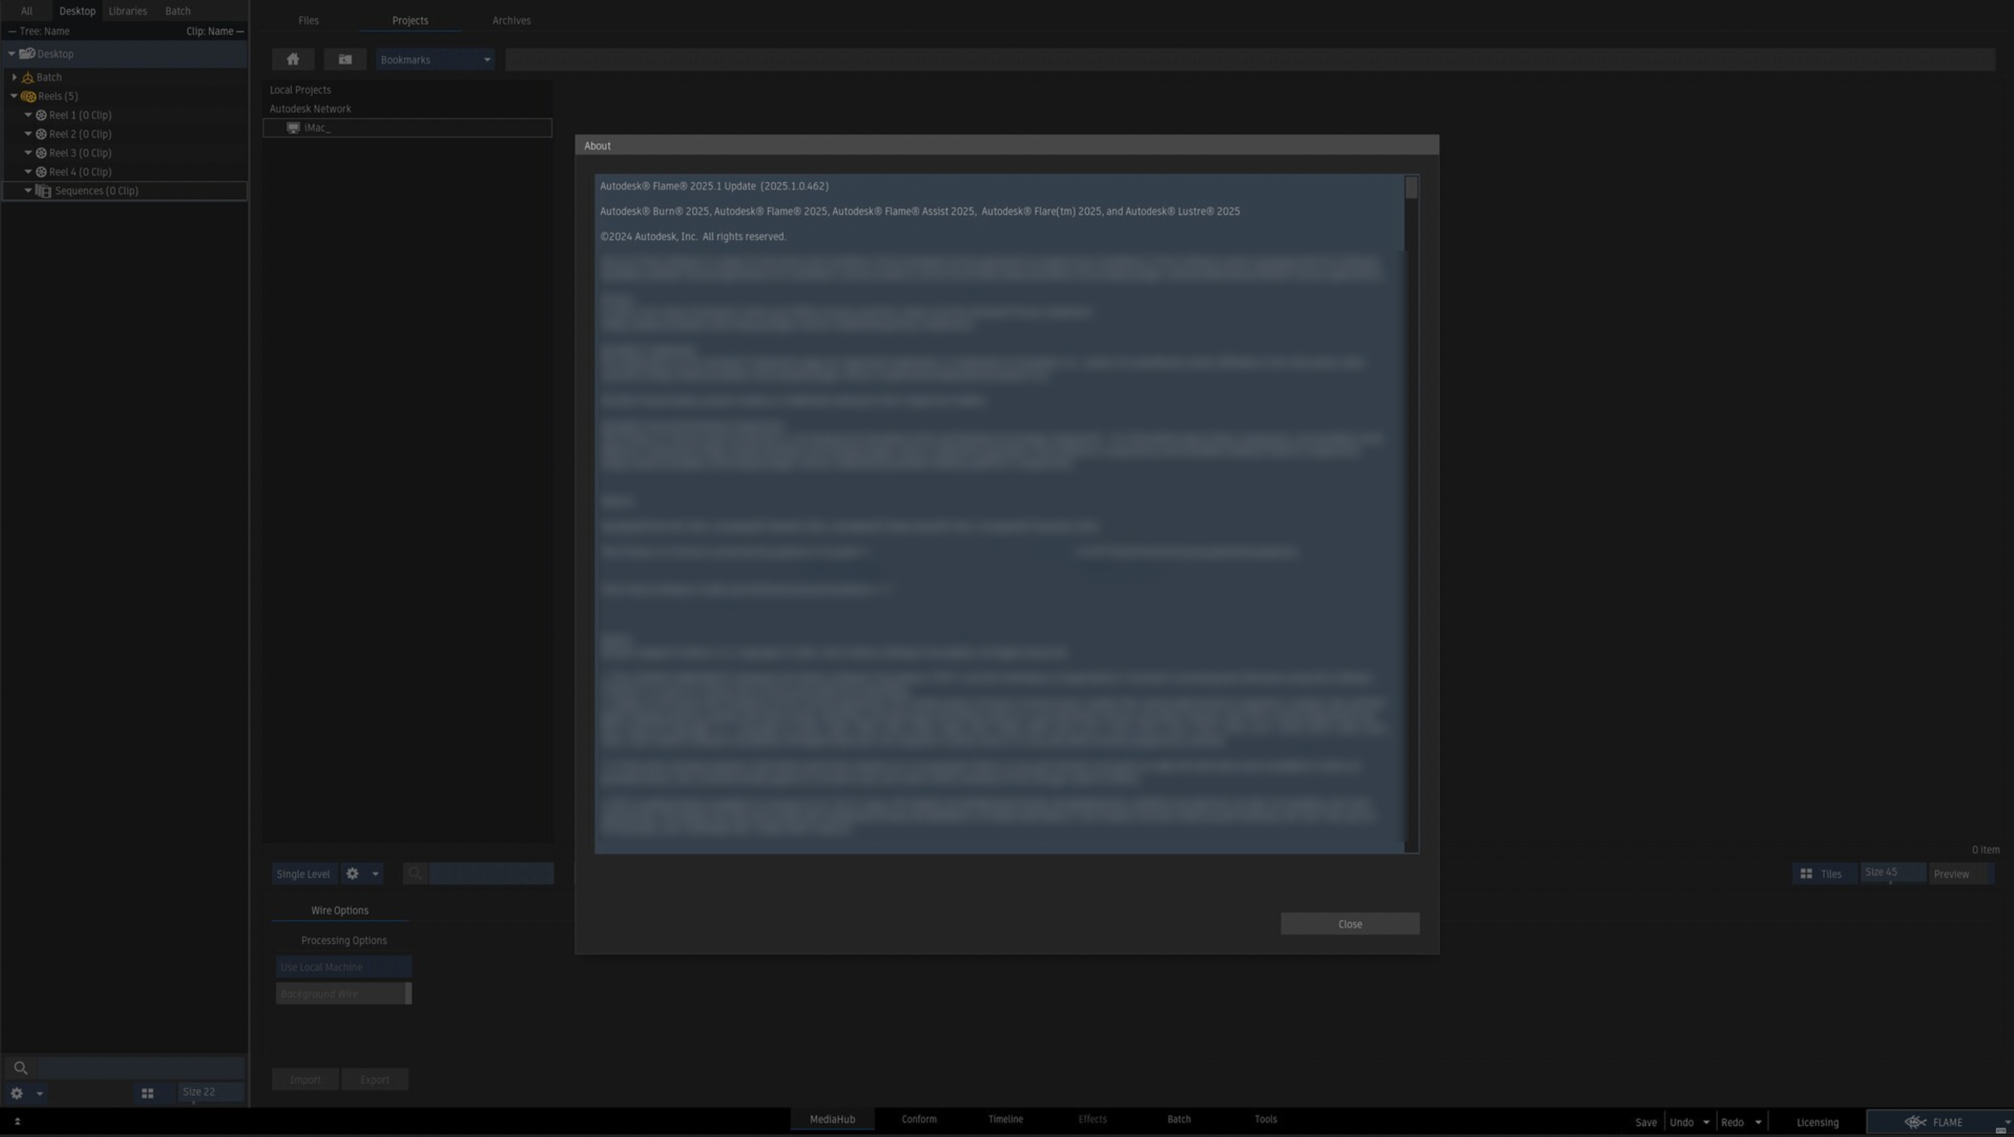
Task: Expand the Bookmarks dropdown menu
Action: click(484, 58)
